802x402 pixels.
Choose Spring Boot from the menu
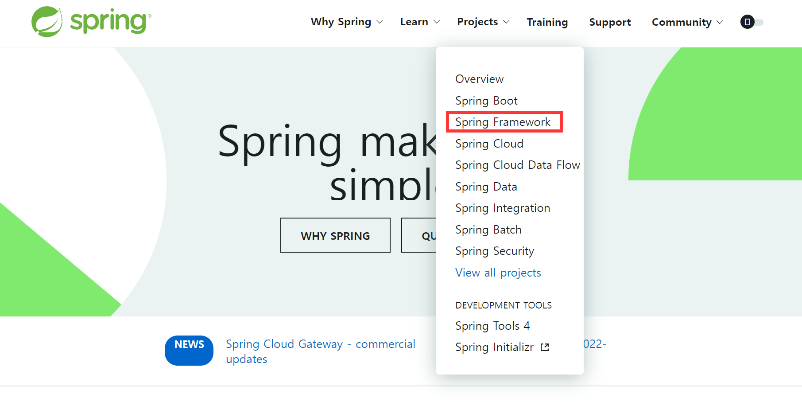tap(486, 101)
